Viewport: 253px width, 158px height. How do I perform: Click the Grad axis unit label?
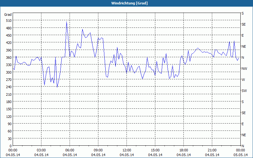tap(8, 15)
